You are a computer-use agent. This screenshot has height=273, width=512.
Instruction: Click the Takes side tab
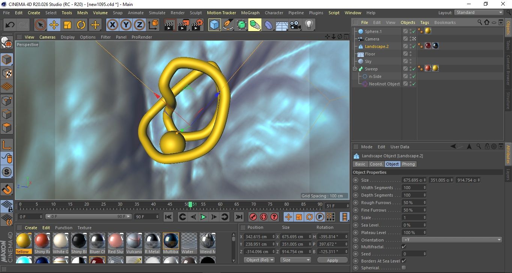508,45
